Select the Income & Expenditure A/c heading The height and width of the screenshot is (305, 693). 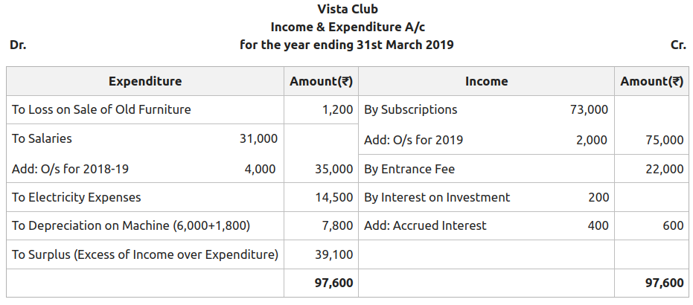pos(347,27)
